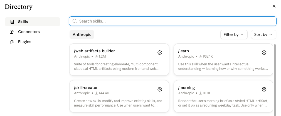Viewport: 281px width, 116px height.
Task: Close the Directory dialog
Action: click(x=274, y=6)
